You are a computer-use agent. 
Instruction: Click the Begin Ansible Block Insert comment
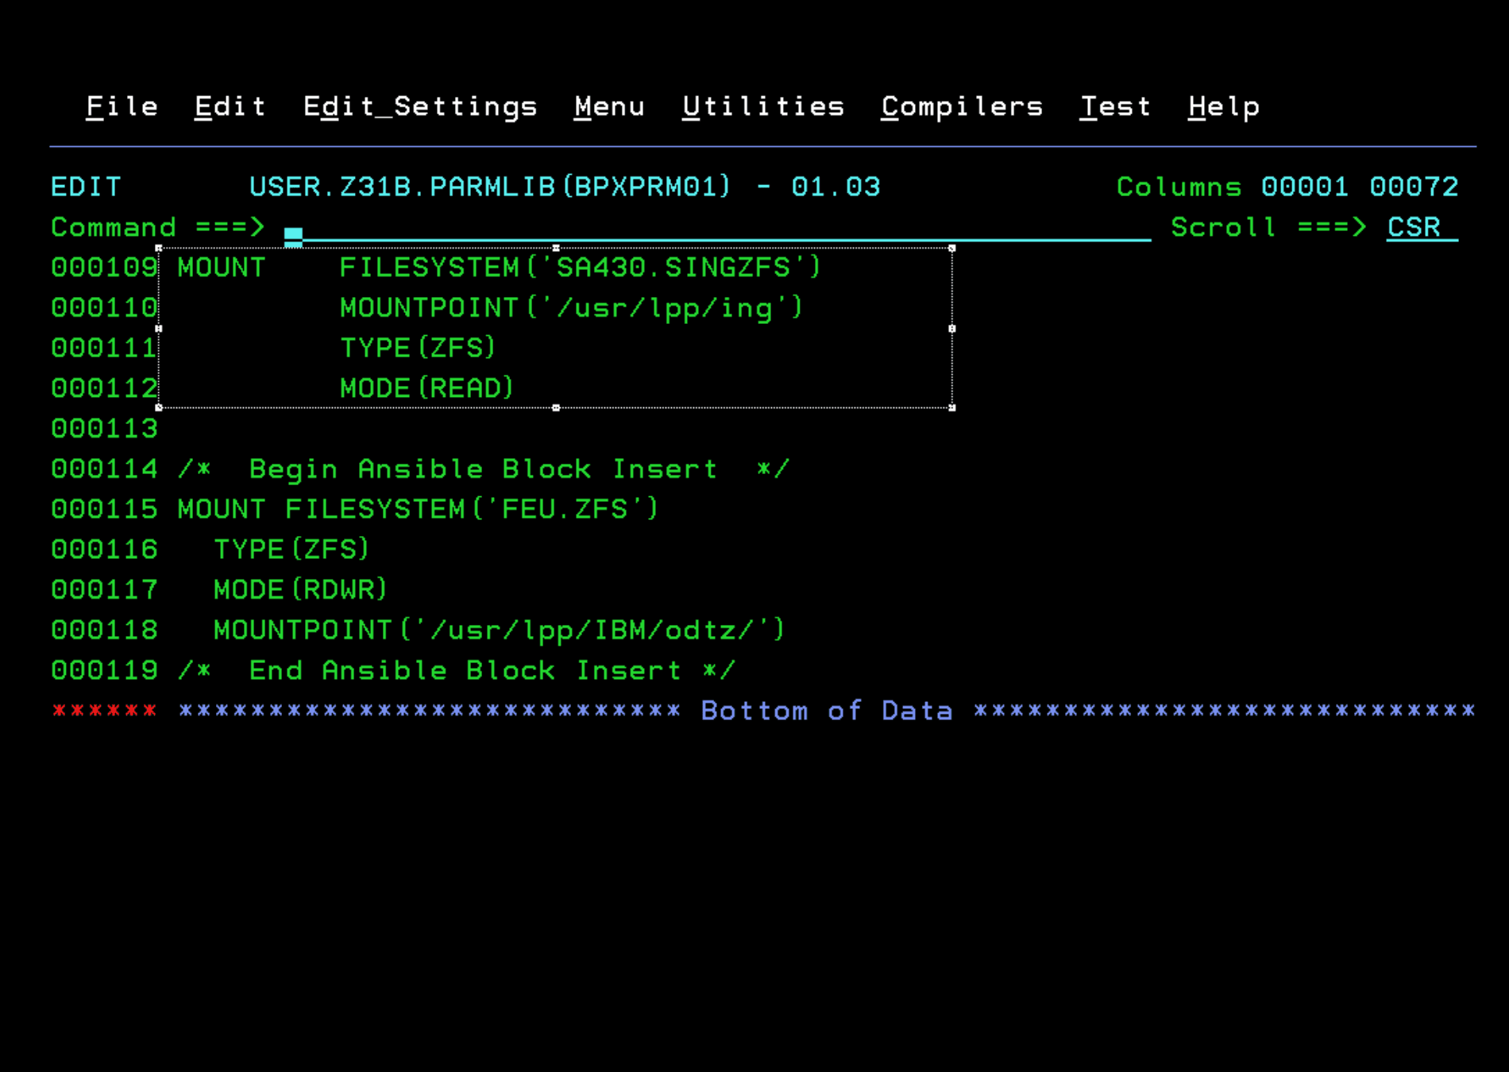[482, 469]
